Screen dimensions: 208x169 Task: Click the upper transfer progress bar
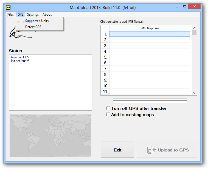click(150, 100)
